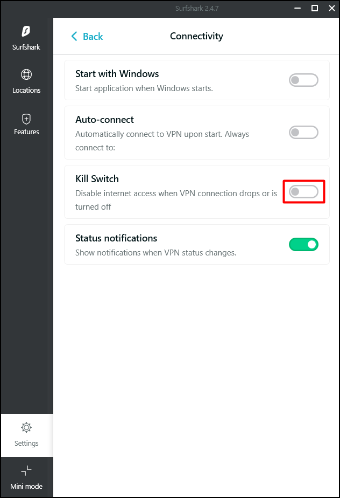340x498 pixels.
Task: Select the Locations label in sidebar
Action: (26, 91)
